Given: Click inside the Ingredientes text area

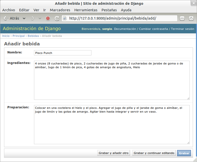Looking at the screenshot, I should coord(112,80).
